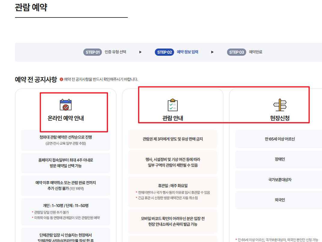
Task: Click 개인 : 1~10명 / 단체 : 11~50명
Action: 66,206
